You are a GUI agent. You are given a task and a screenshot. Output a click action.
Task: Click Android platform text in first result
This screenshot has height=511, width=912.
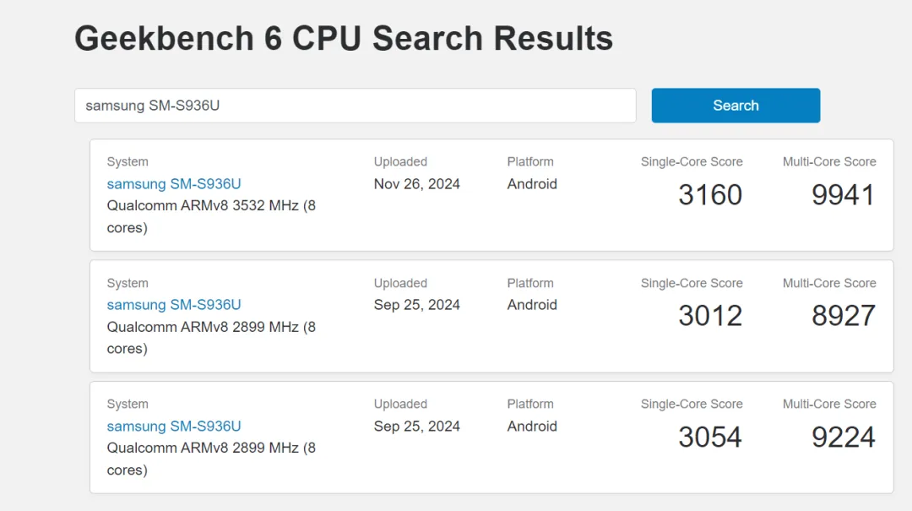click(x=532, y=184)
